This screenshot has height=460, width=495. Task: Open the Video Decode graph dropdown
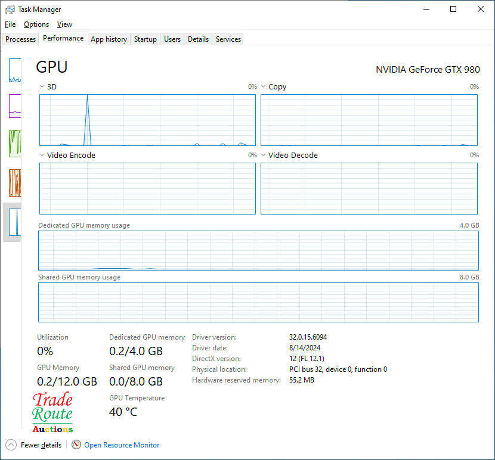[x=264, y=156]
